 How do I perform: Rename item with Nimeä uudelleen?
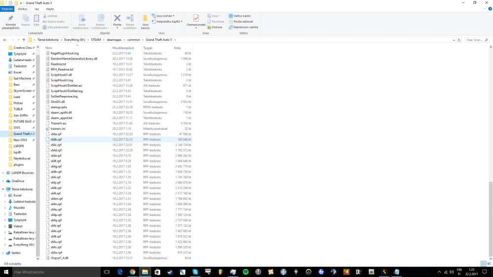(x=130, y=22)
